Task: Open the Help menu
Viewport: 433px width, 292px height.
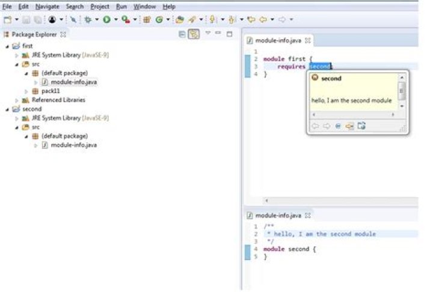Action: pos(169,7)
